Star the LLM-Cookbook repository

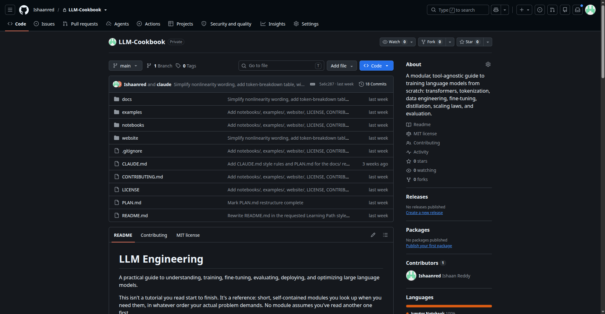pos(470,42)
